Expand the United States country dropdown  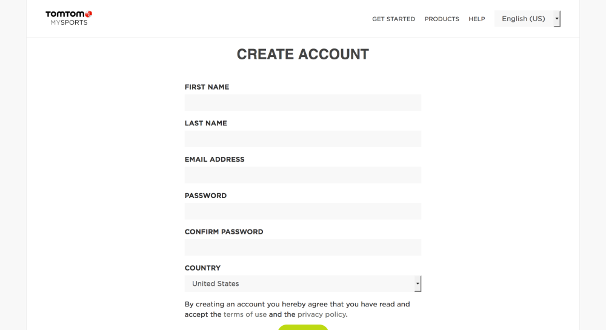(302, 283)
